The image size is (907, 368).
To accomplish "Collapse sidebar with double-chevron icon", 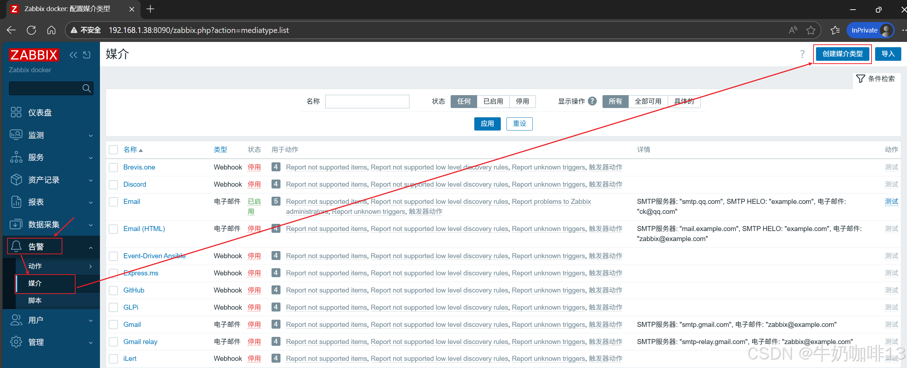I will point(73,55).
